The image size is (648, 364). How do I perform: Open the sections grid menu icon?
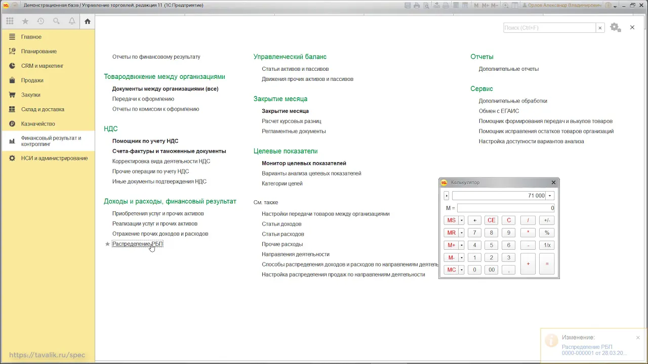click(10, 21)
